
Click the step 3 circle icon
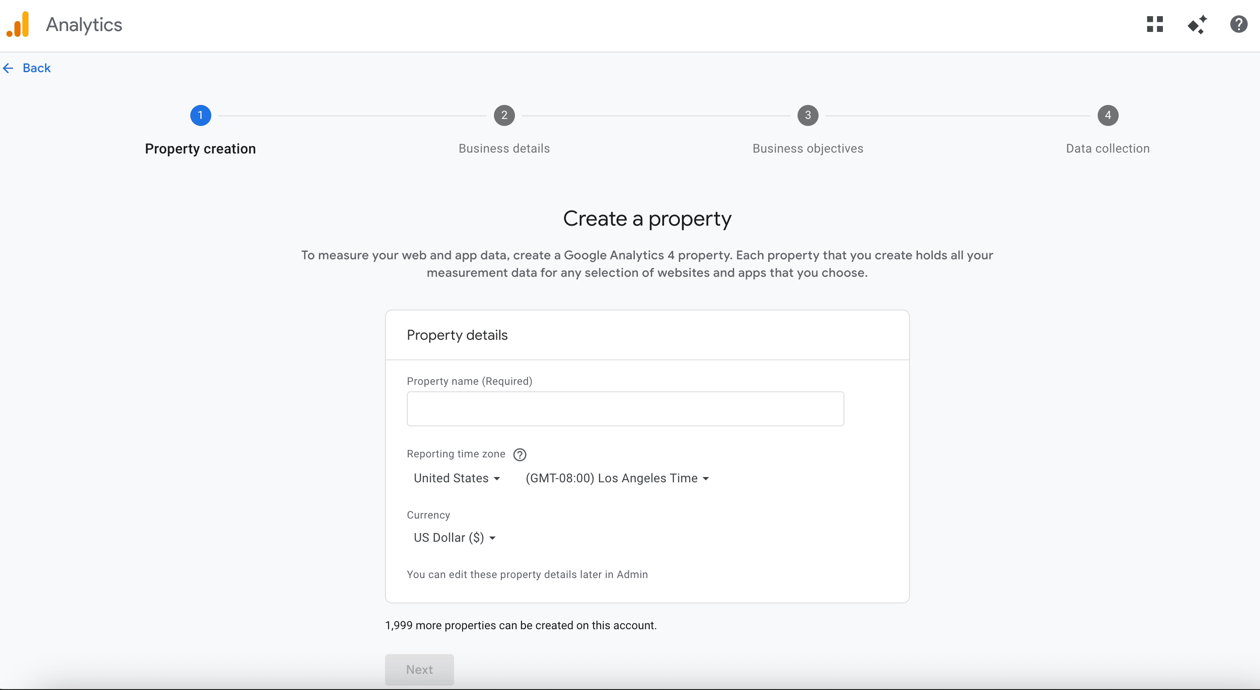[x=808, y=115]
